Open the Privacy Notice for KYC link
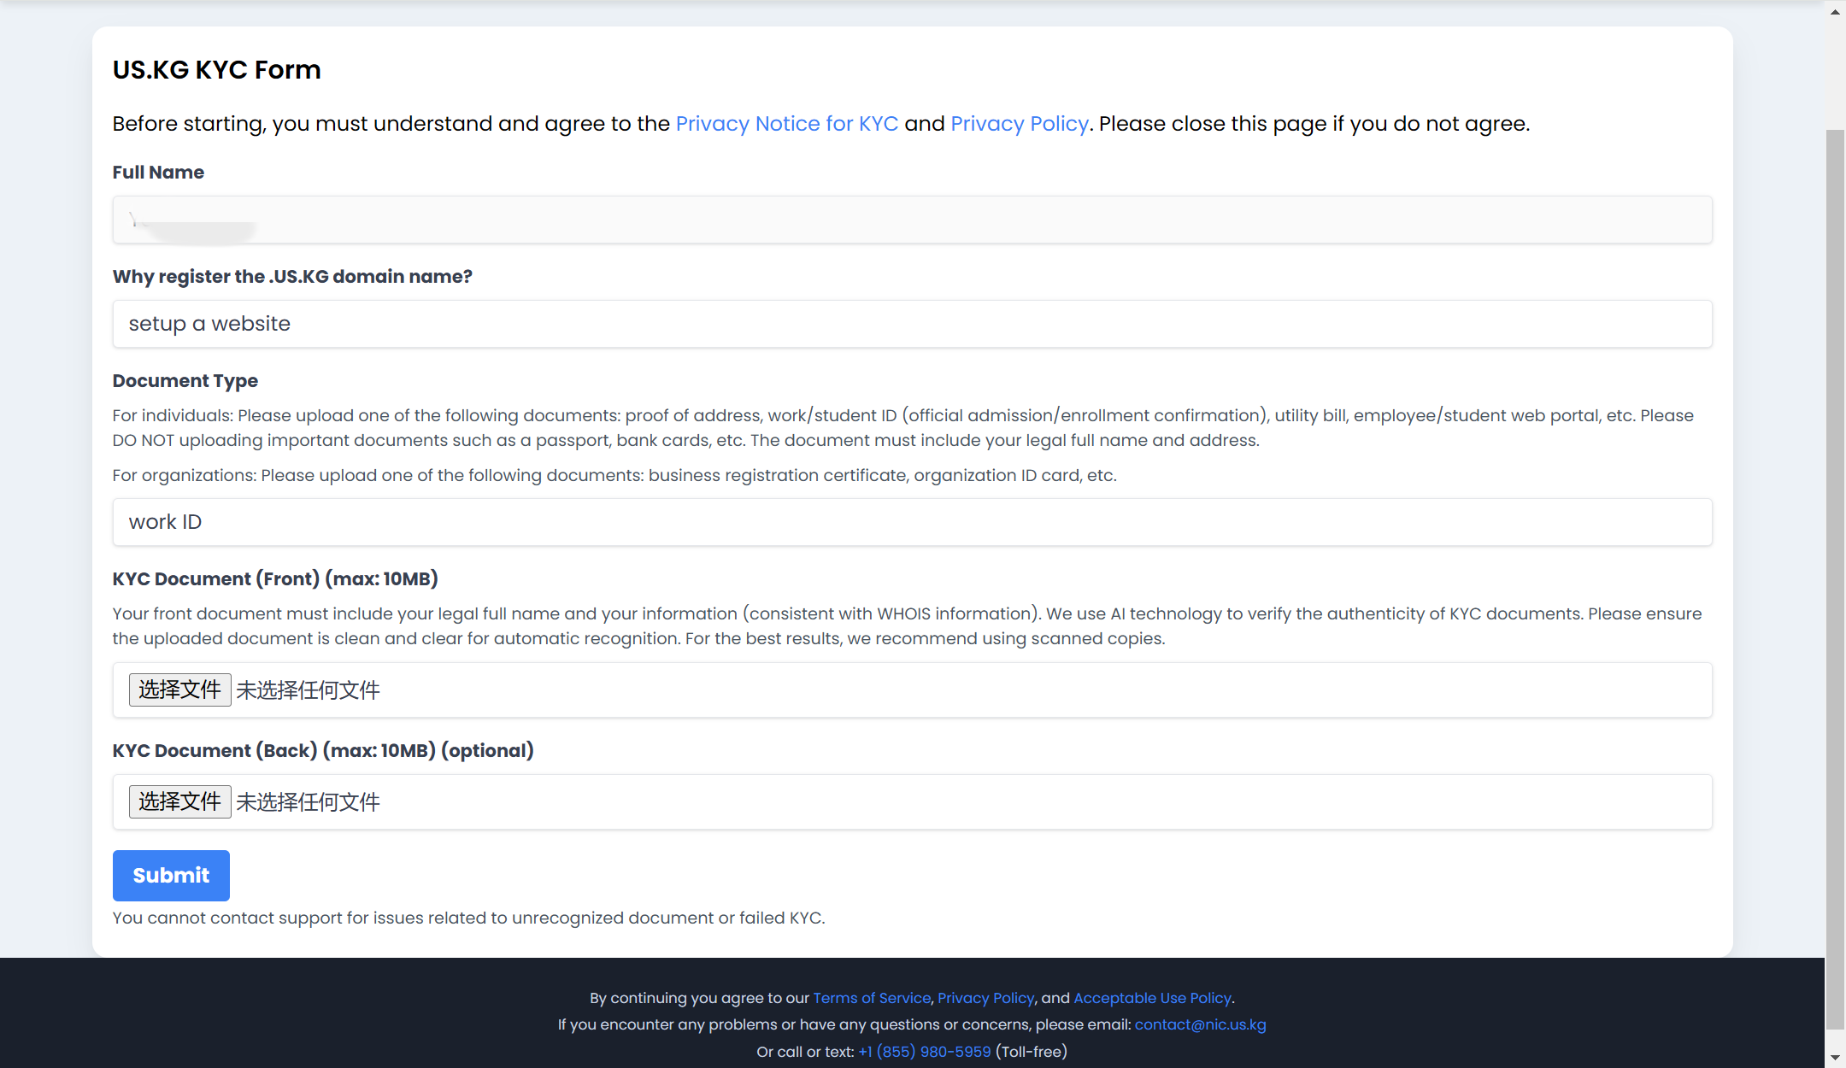 click(786, 124)
